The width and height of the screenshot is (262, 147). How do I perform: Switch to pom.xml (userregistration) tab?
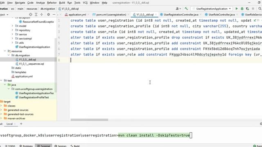click(x=109, y=15)
